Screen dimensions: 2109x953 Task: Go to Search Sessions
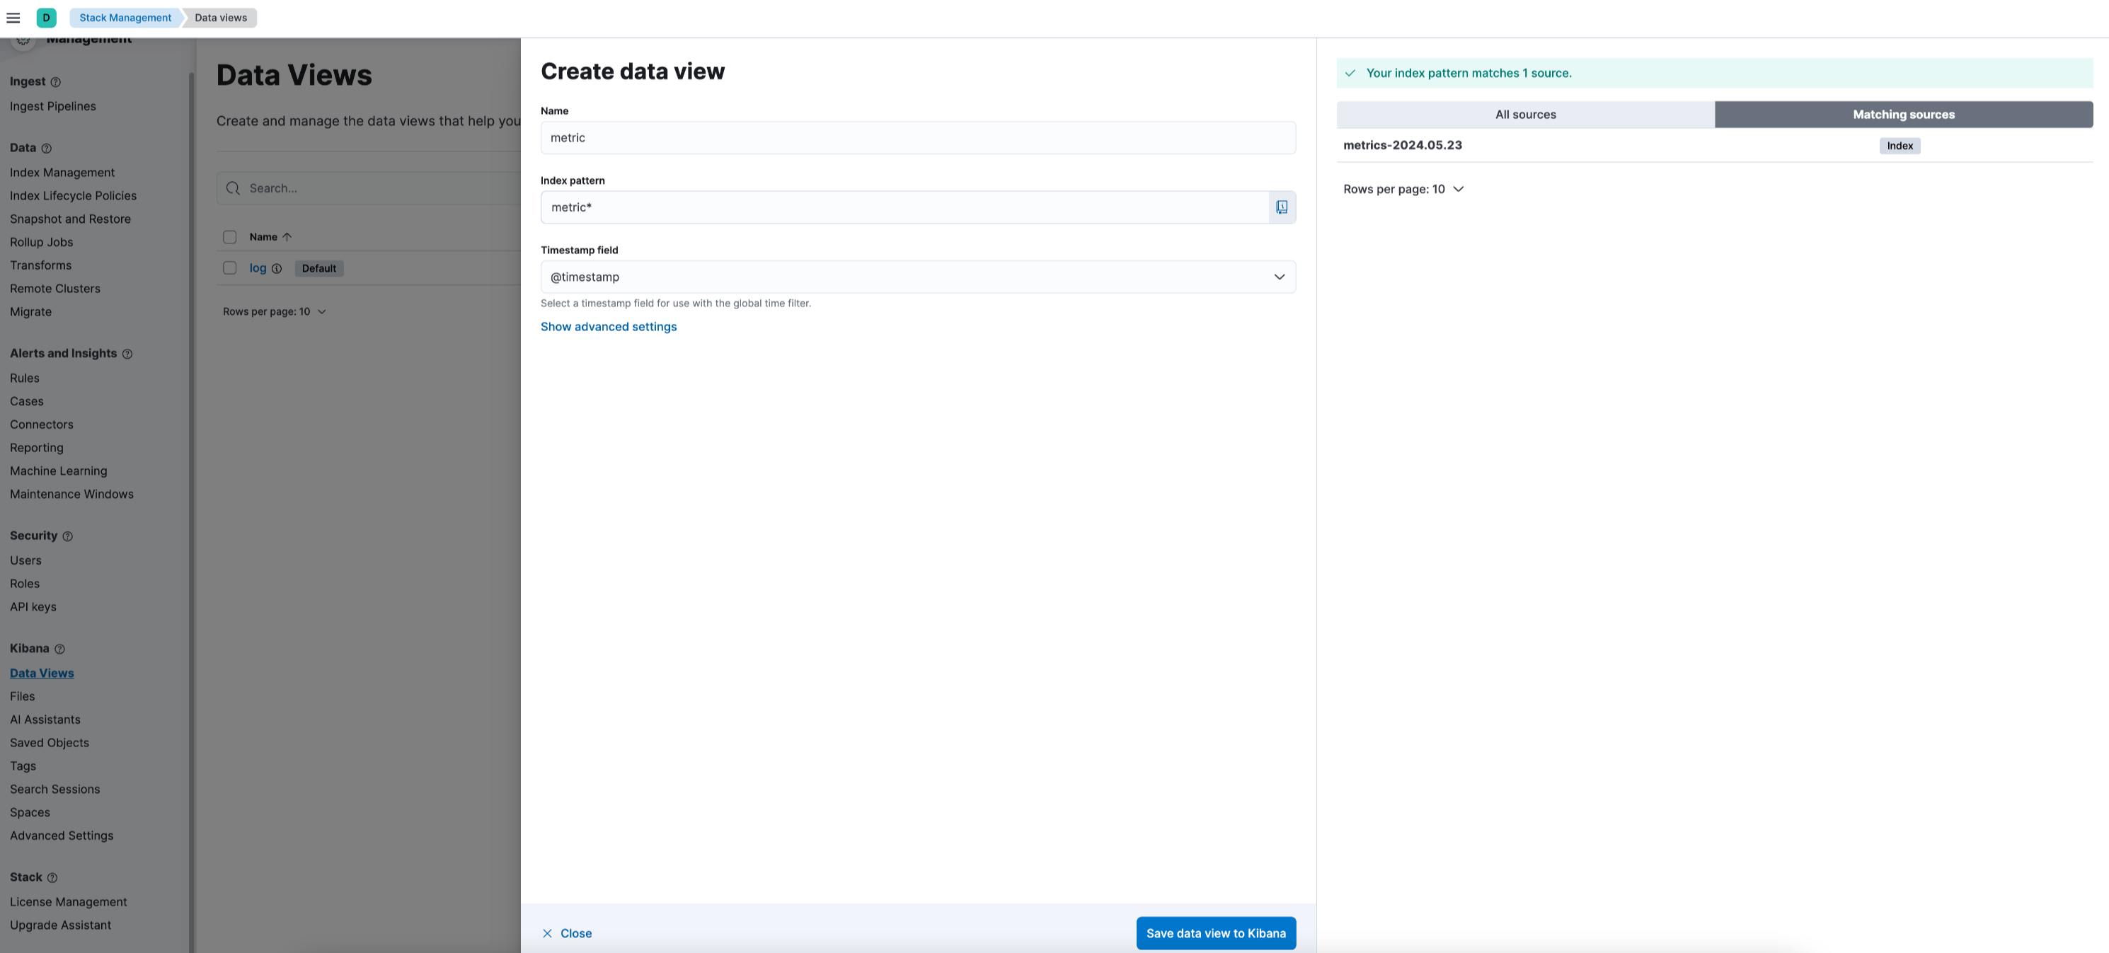tap(55, 790)
